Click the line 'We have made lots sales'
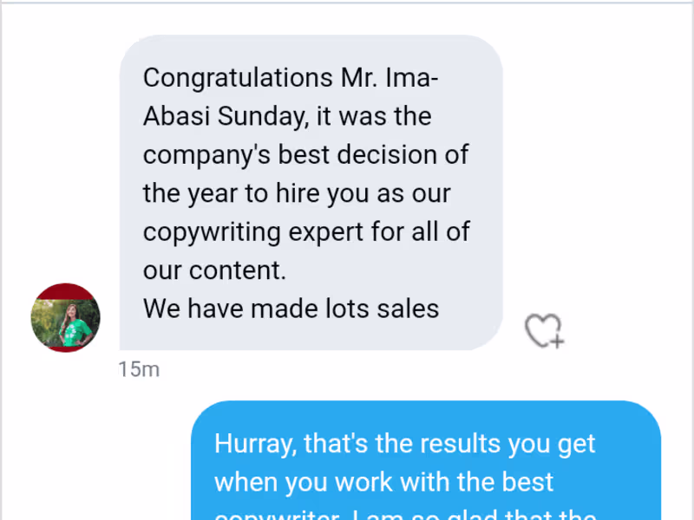Image resolution: width=694 pixels, height=520 pixels. [x=291, y=309]
